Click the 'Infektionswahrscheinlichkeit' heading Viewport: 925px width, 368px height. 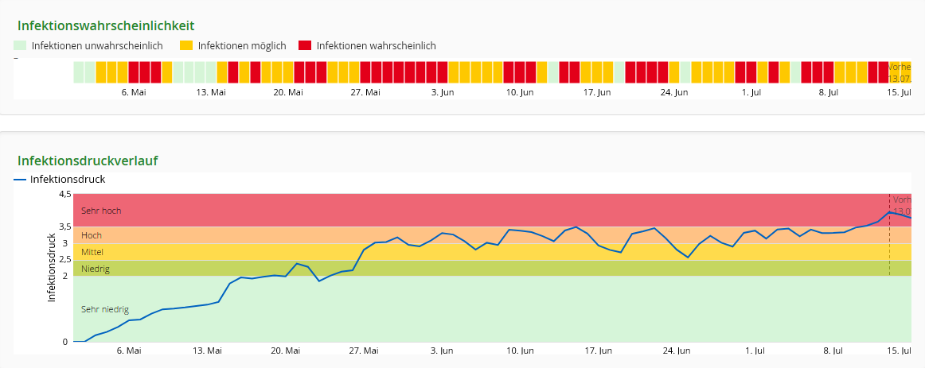coord(106,25)
